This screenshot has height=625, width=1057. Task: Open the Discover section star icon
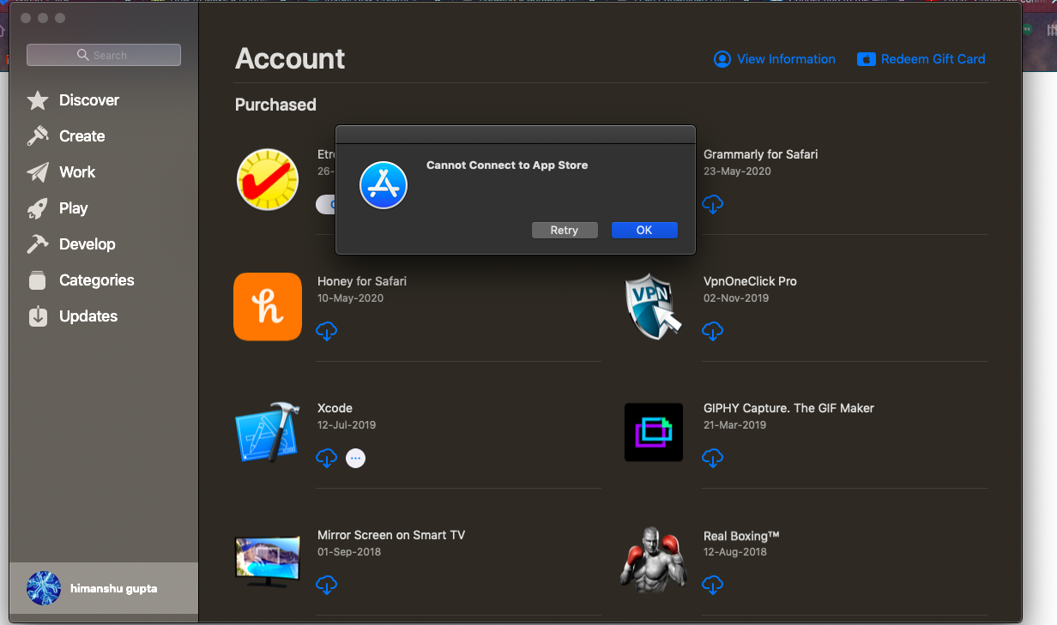pyautogui.click(x=38, y=100)
